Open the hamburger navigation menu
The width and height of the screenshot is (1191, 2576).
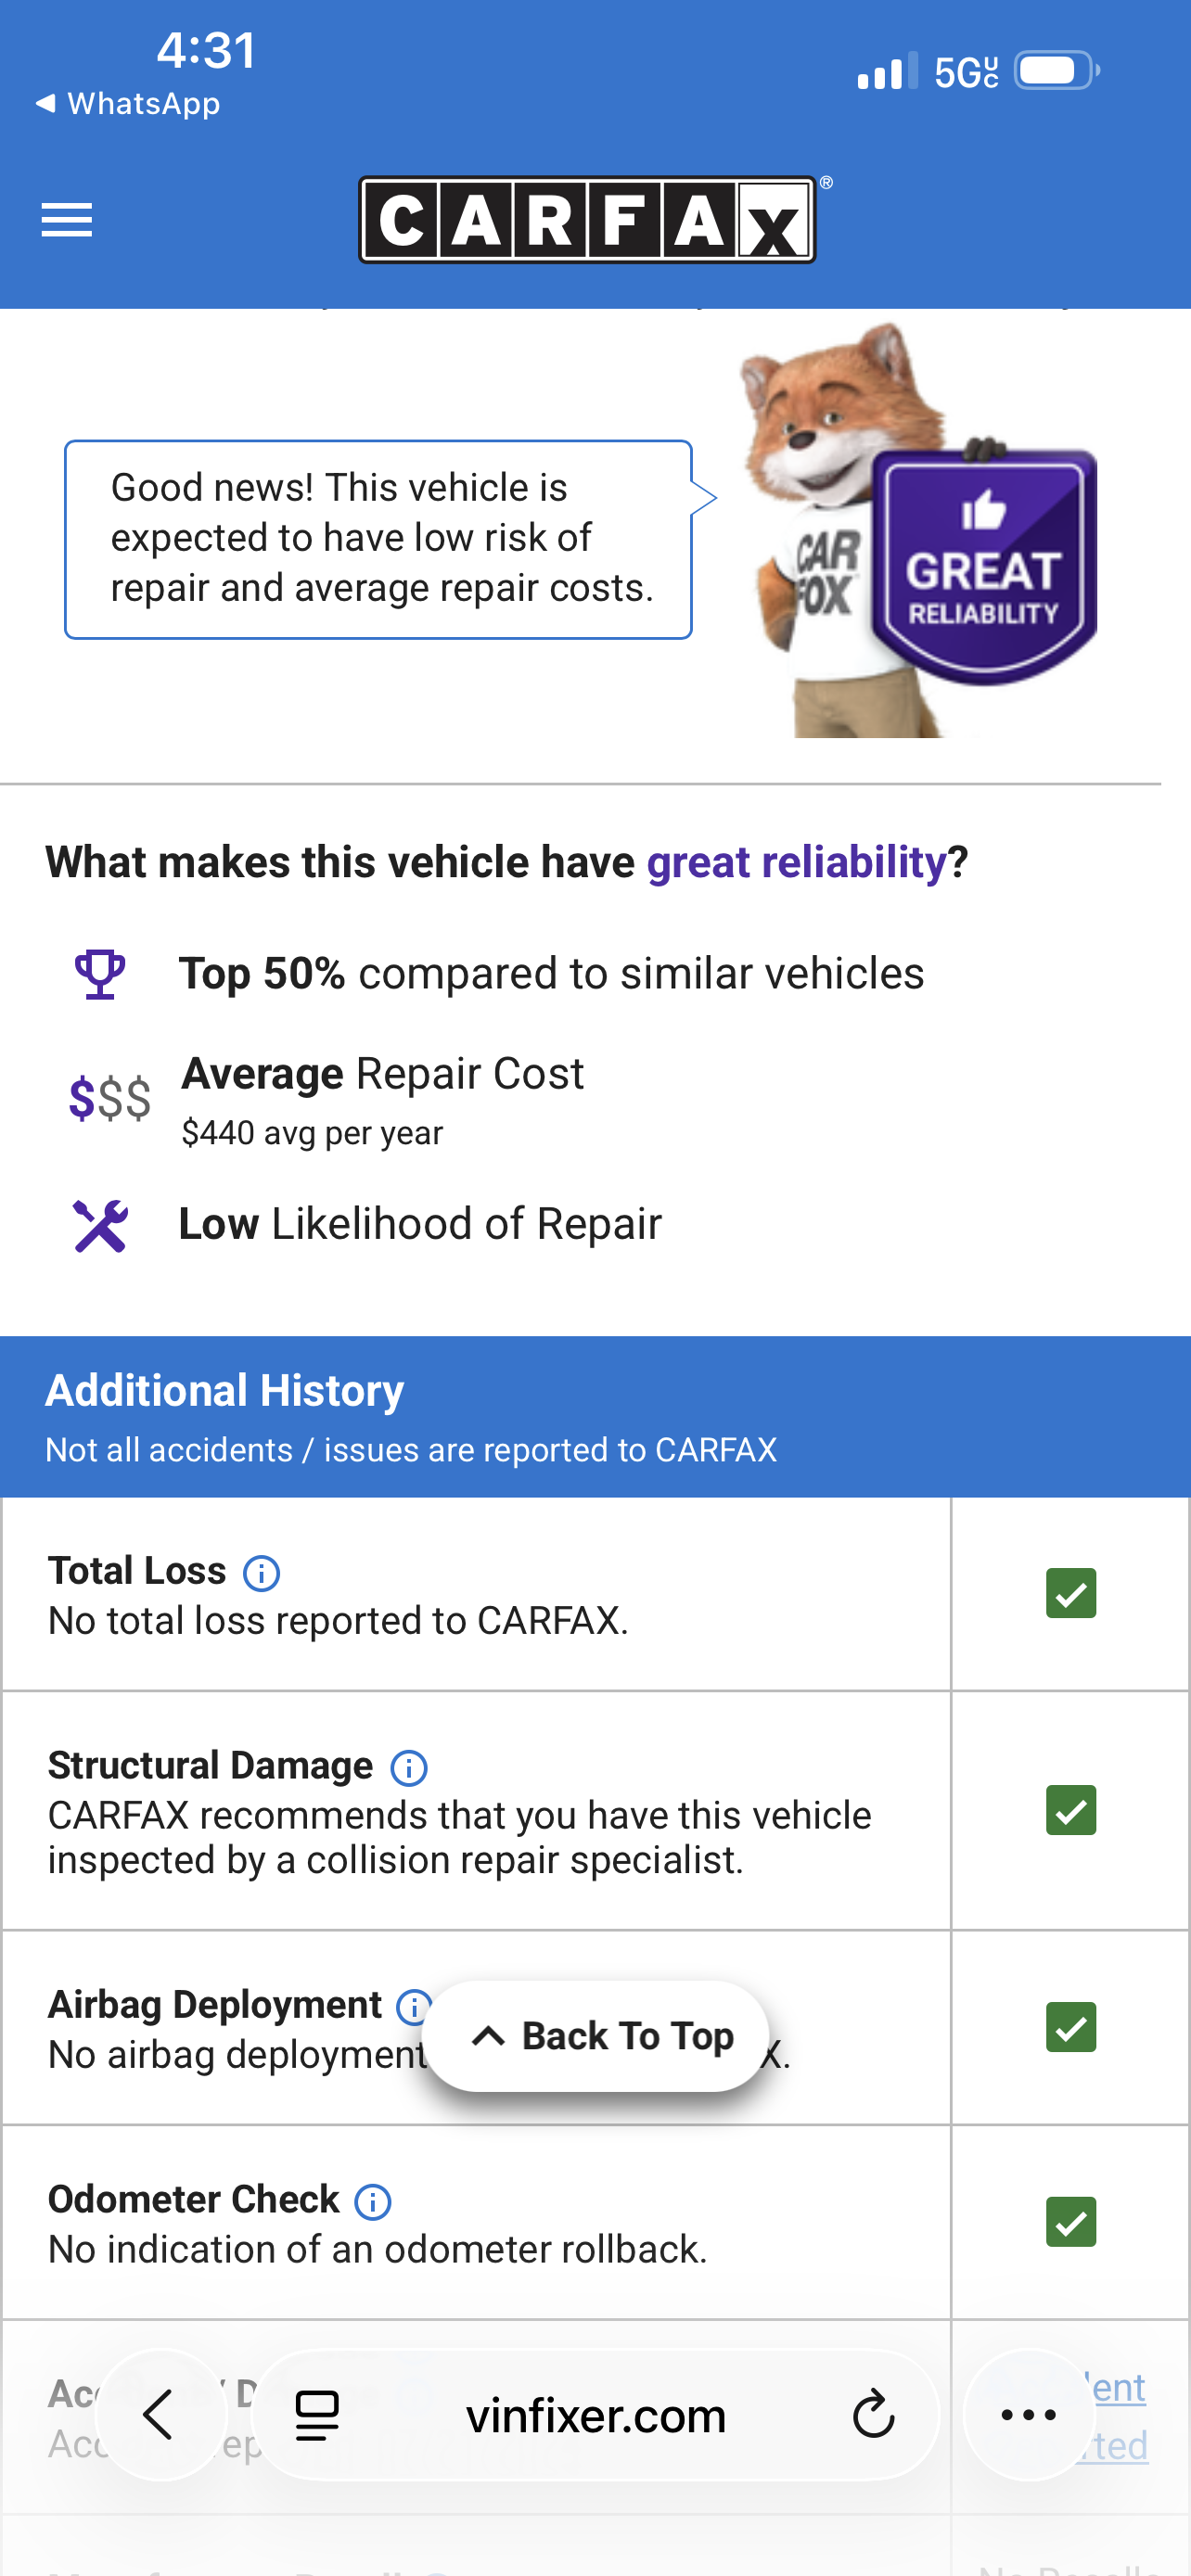(x=66, y=220)
